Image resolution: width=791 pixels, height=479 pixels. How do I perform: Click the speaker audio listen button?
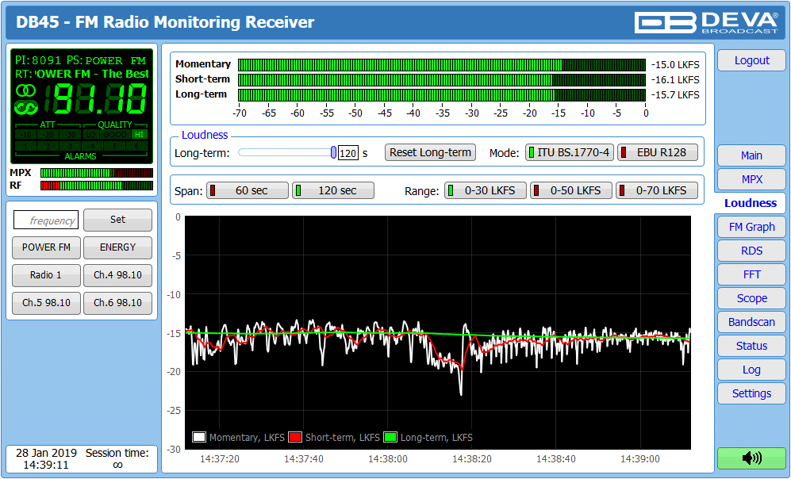pos(751,458)
